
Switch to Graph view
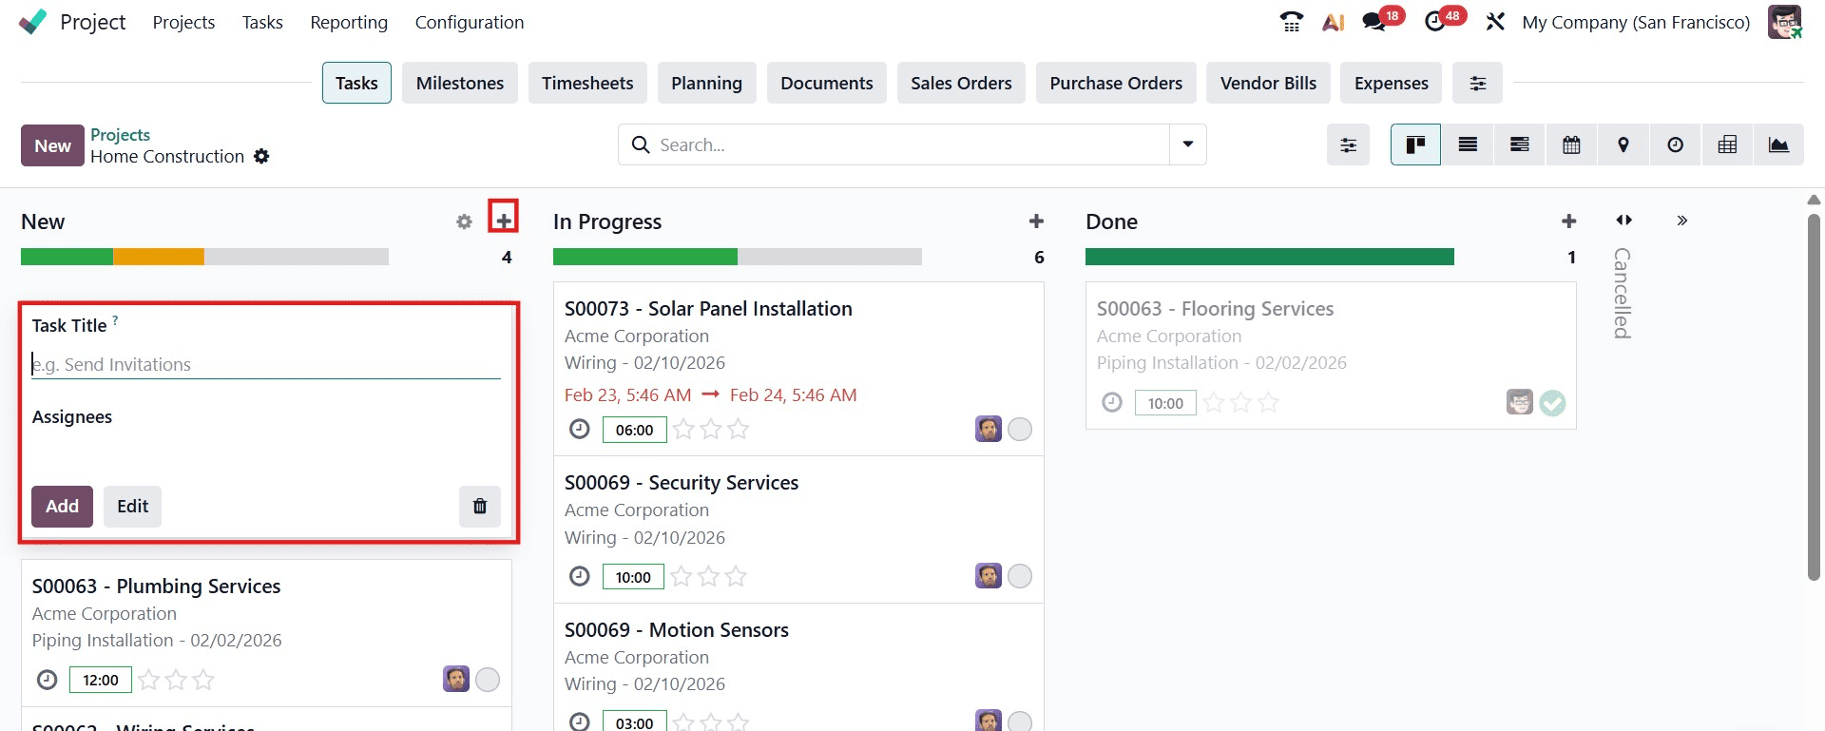pos(1778,144)
